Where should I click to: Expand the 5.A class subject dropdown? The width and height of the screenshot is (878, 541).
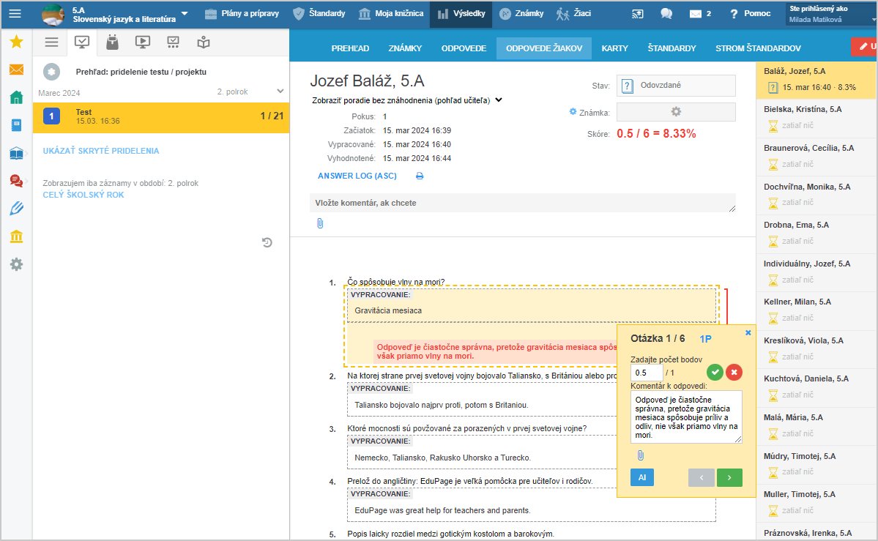coord(185,14)
